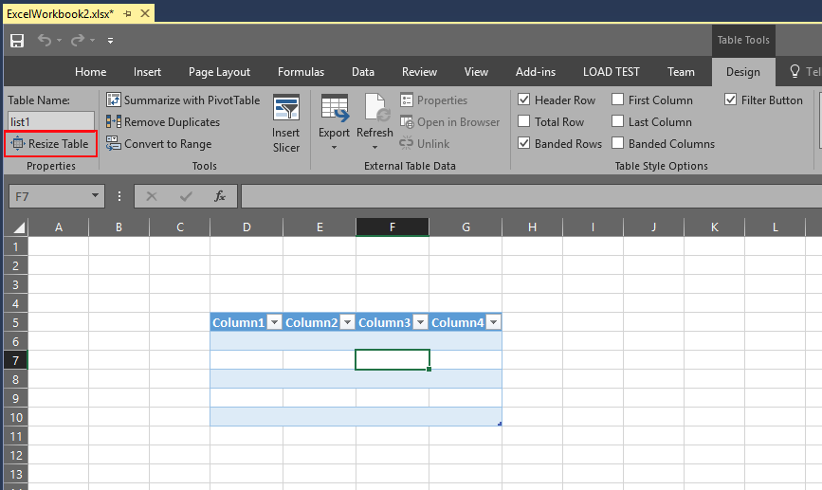822x490 pixels.
Task: Click the table resize handle at bottom-right corner
Action: pos(500,424)
